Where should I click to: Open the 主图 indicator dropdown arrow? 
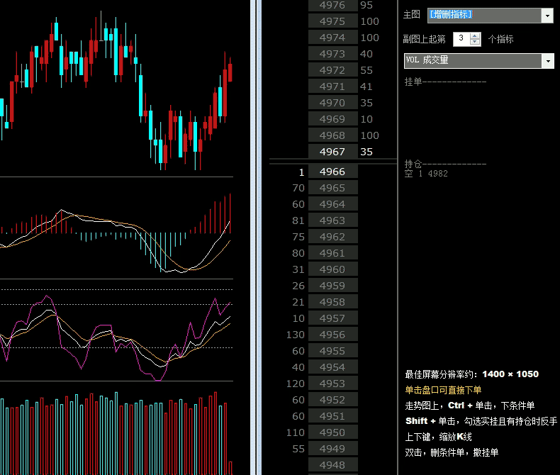547,16
